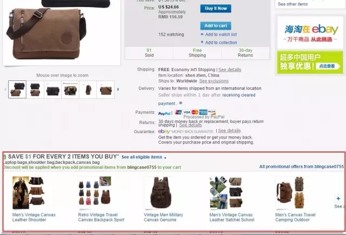Image resolution: width=346 pixels, height=235 pixels.
Task: Add item to watch list
Action: [x=221, y=34]
